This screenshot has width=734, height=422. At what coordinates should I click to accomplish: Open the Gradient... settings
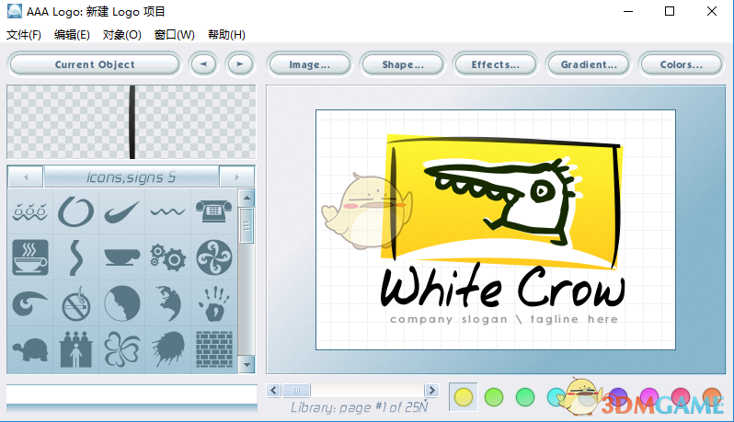point(589,64)
